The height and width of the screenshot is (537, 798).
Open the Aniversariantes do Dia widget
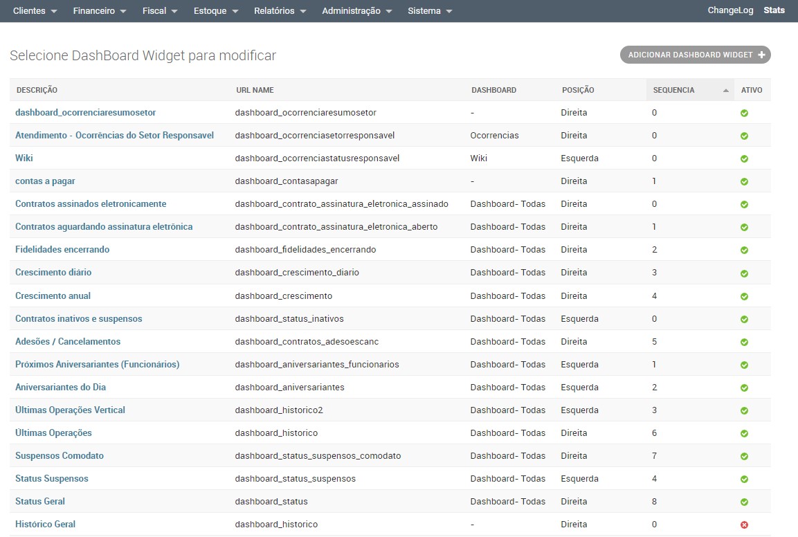[60, 387]
